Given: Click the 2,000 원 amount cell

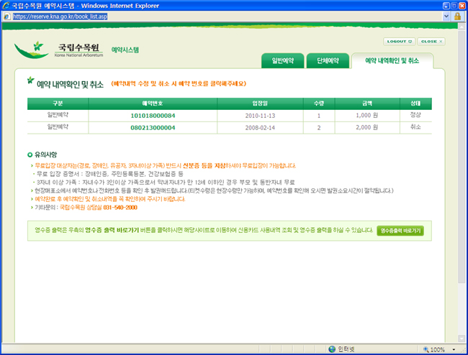Looking at the screenshot, I should [x=366, y=127].
